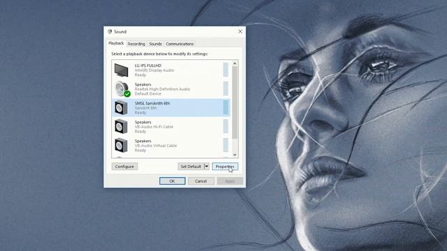Click the Default Device status text
Image resolution: width=447 pixels, height=251 pixels.
coord(147,93)
